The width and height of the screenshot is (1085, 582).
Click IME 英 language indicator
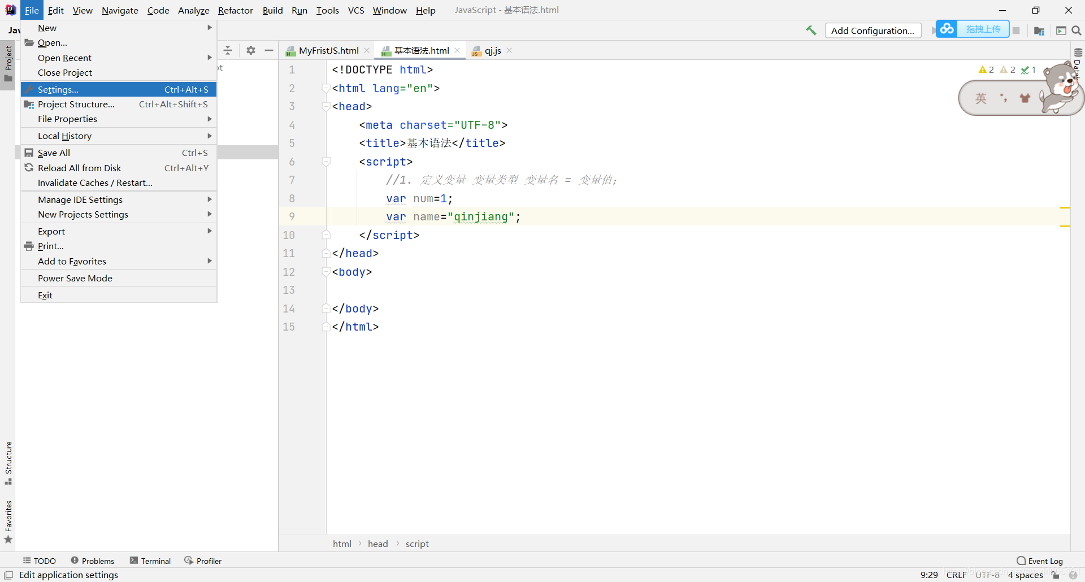tap(981, 98)
